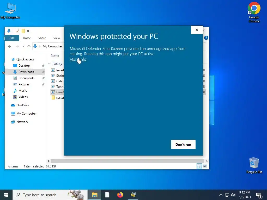Image resolution: width=267 pixels, height=200 pixels.
Task: Close the SmartScreen dialog with the X
Action: coord(197,30)
